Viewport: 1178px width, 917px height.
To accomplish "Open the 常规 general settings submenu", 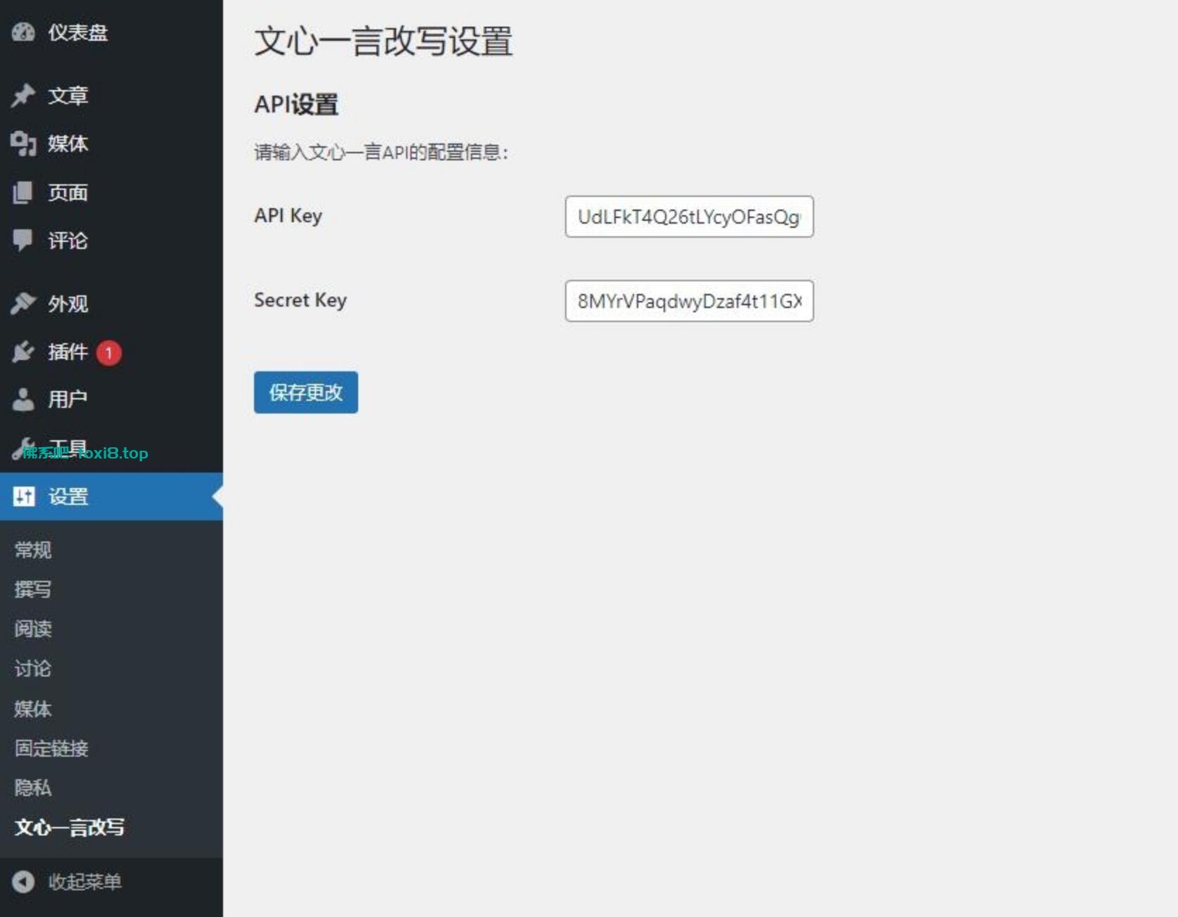I will (x=33, y=549).
